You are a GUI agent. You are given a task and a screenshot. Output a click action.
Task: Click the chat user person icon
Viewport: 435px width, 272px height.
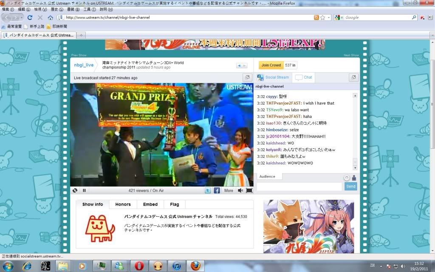coord(354,178)
